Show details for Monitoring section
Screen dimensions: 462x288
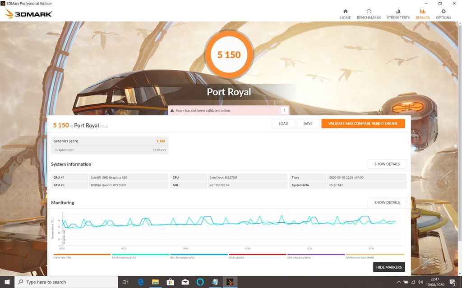(x=387, y=202)
